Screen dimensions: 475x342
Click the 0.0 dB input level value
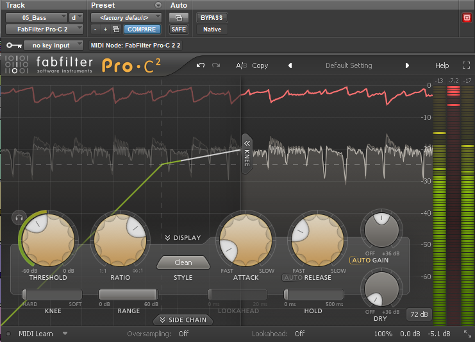pos(410,334)
